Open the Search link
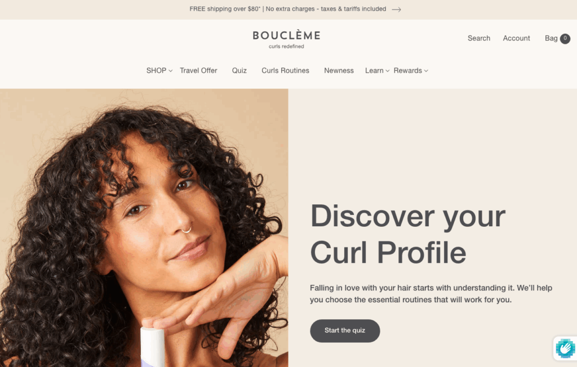 pyautogui.click(x=479, y=38)
